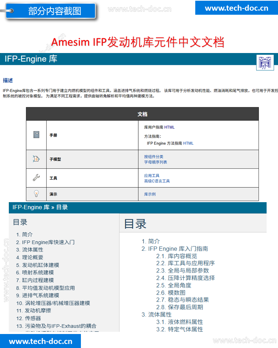
Task: Select 10. 涡轮增压器/机械增压器建模 in sidebar
Action: coord(53,303)
